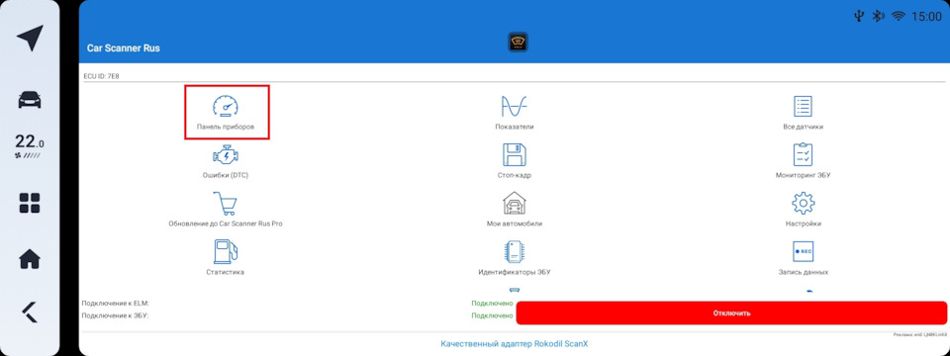This screenshot has width=950, height=356.
Task: Click the Мониторинг ЭБУ label
Action: [803, 175]
